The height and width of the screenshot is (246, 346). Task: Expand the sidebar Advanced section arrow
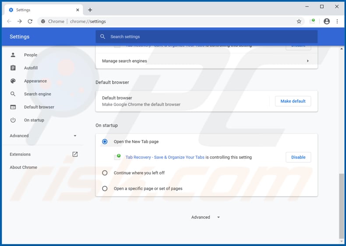pos(75,136)
